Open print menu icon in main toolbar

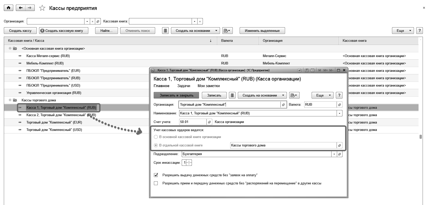[227, 31]
